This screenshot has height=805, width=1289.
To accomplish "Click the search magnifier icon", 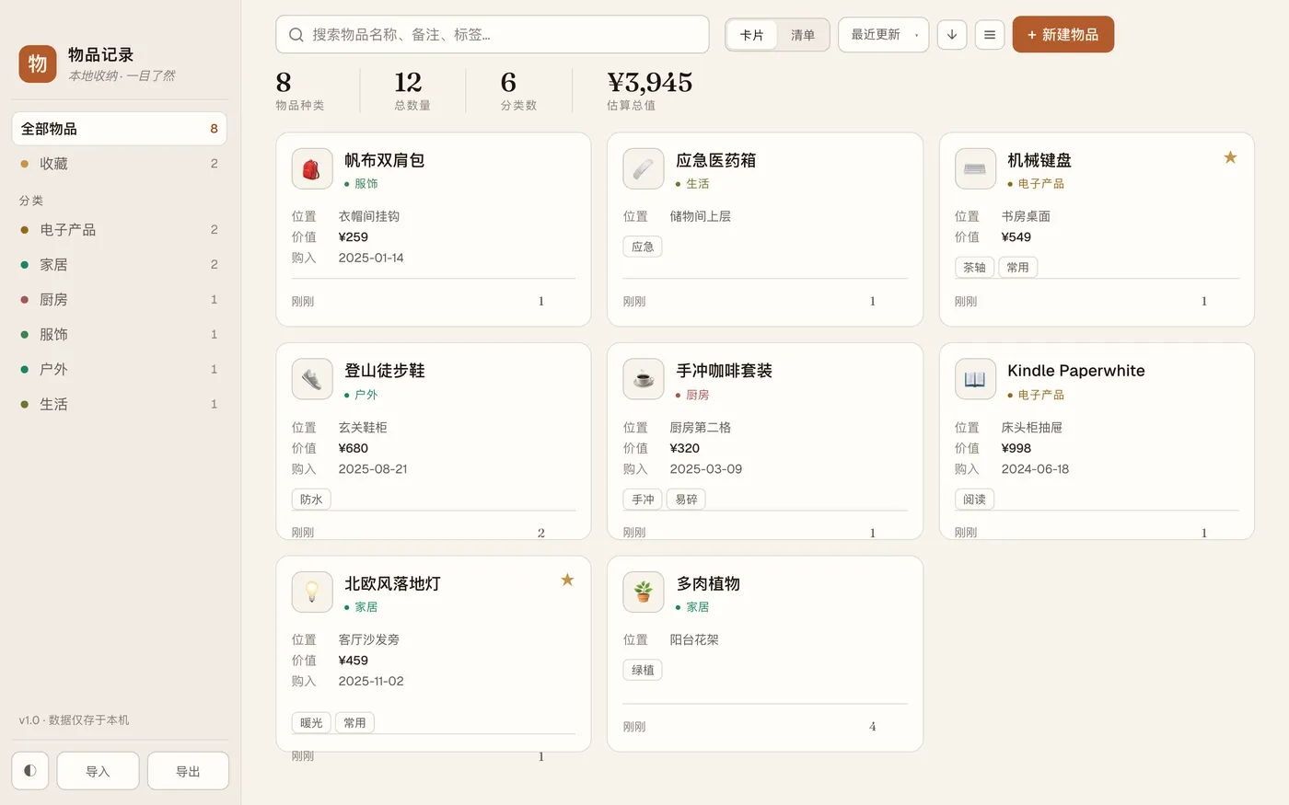I will (x=296, y=35).
